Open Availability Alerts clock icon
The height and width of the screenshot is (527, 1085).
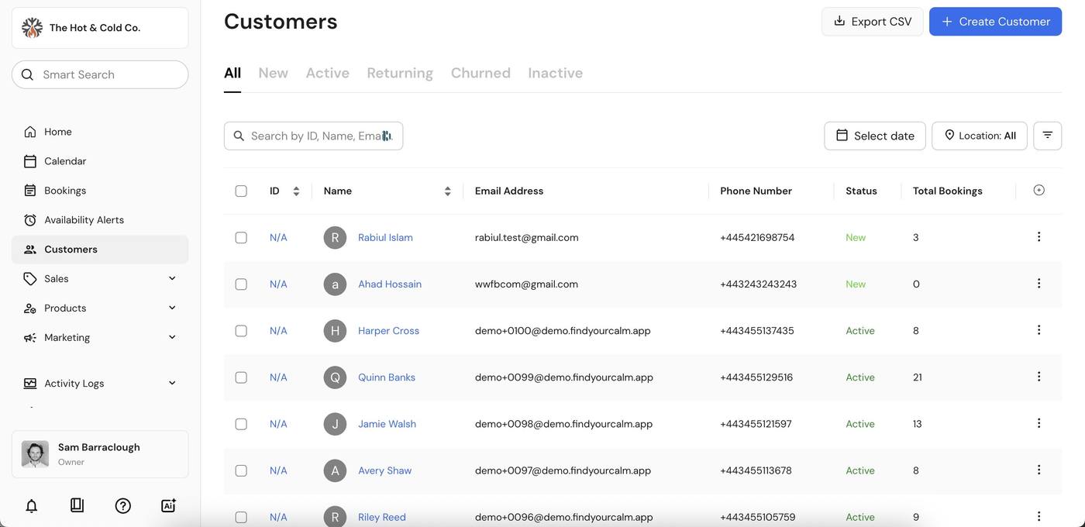click(30, 220)
